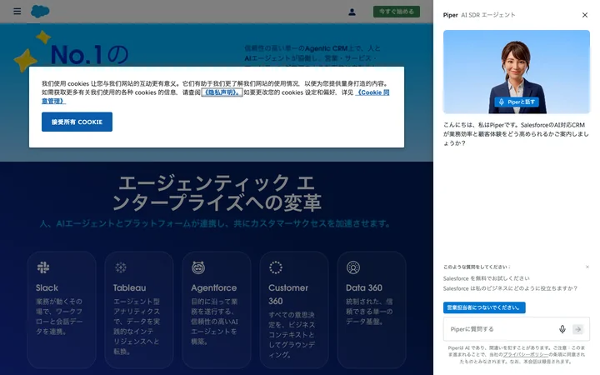Open the 隐私声明 privacy statement link
Image resolution: width=600 pixels, height=375 pixels.
point(222,92)
